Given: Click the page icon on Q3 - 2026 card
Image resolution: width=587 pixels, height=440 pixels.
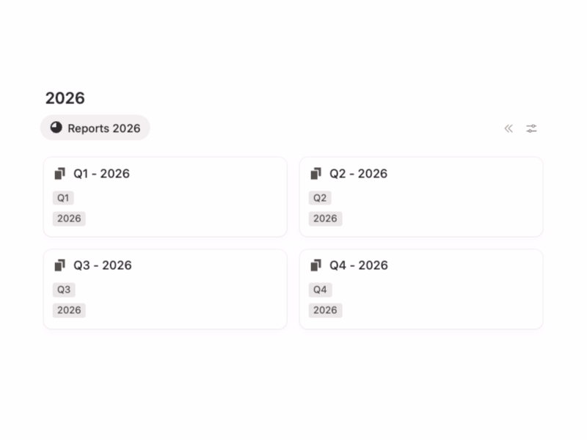Looking at the screenshot, I should click(x=60, y=265).
